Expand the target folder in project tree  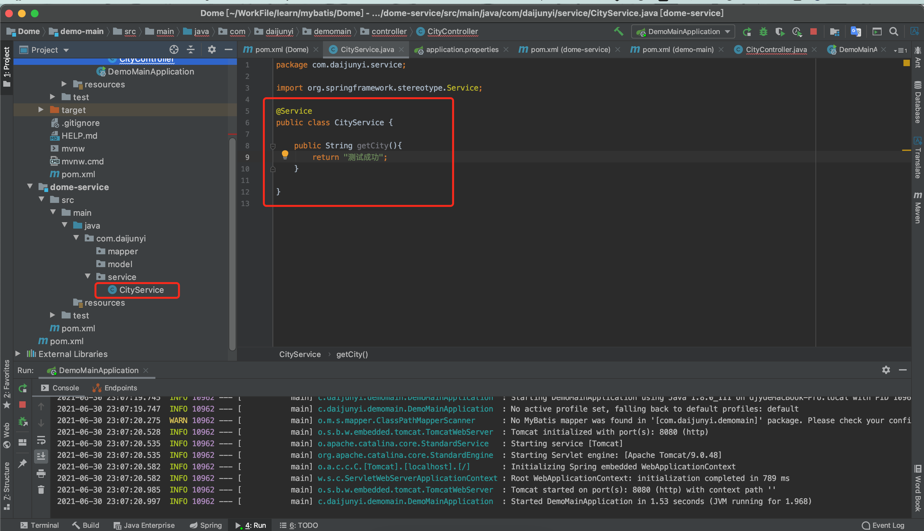pyautogui.click(x=41, y=110)
